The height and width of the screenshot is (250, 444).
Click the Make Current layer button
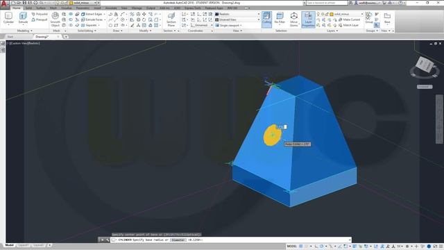(x=350, y=19)
